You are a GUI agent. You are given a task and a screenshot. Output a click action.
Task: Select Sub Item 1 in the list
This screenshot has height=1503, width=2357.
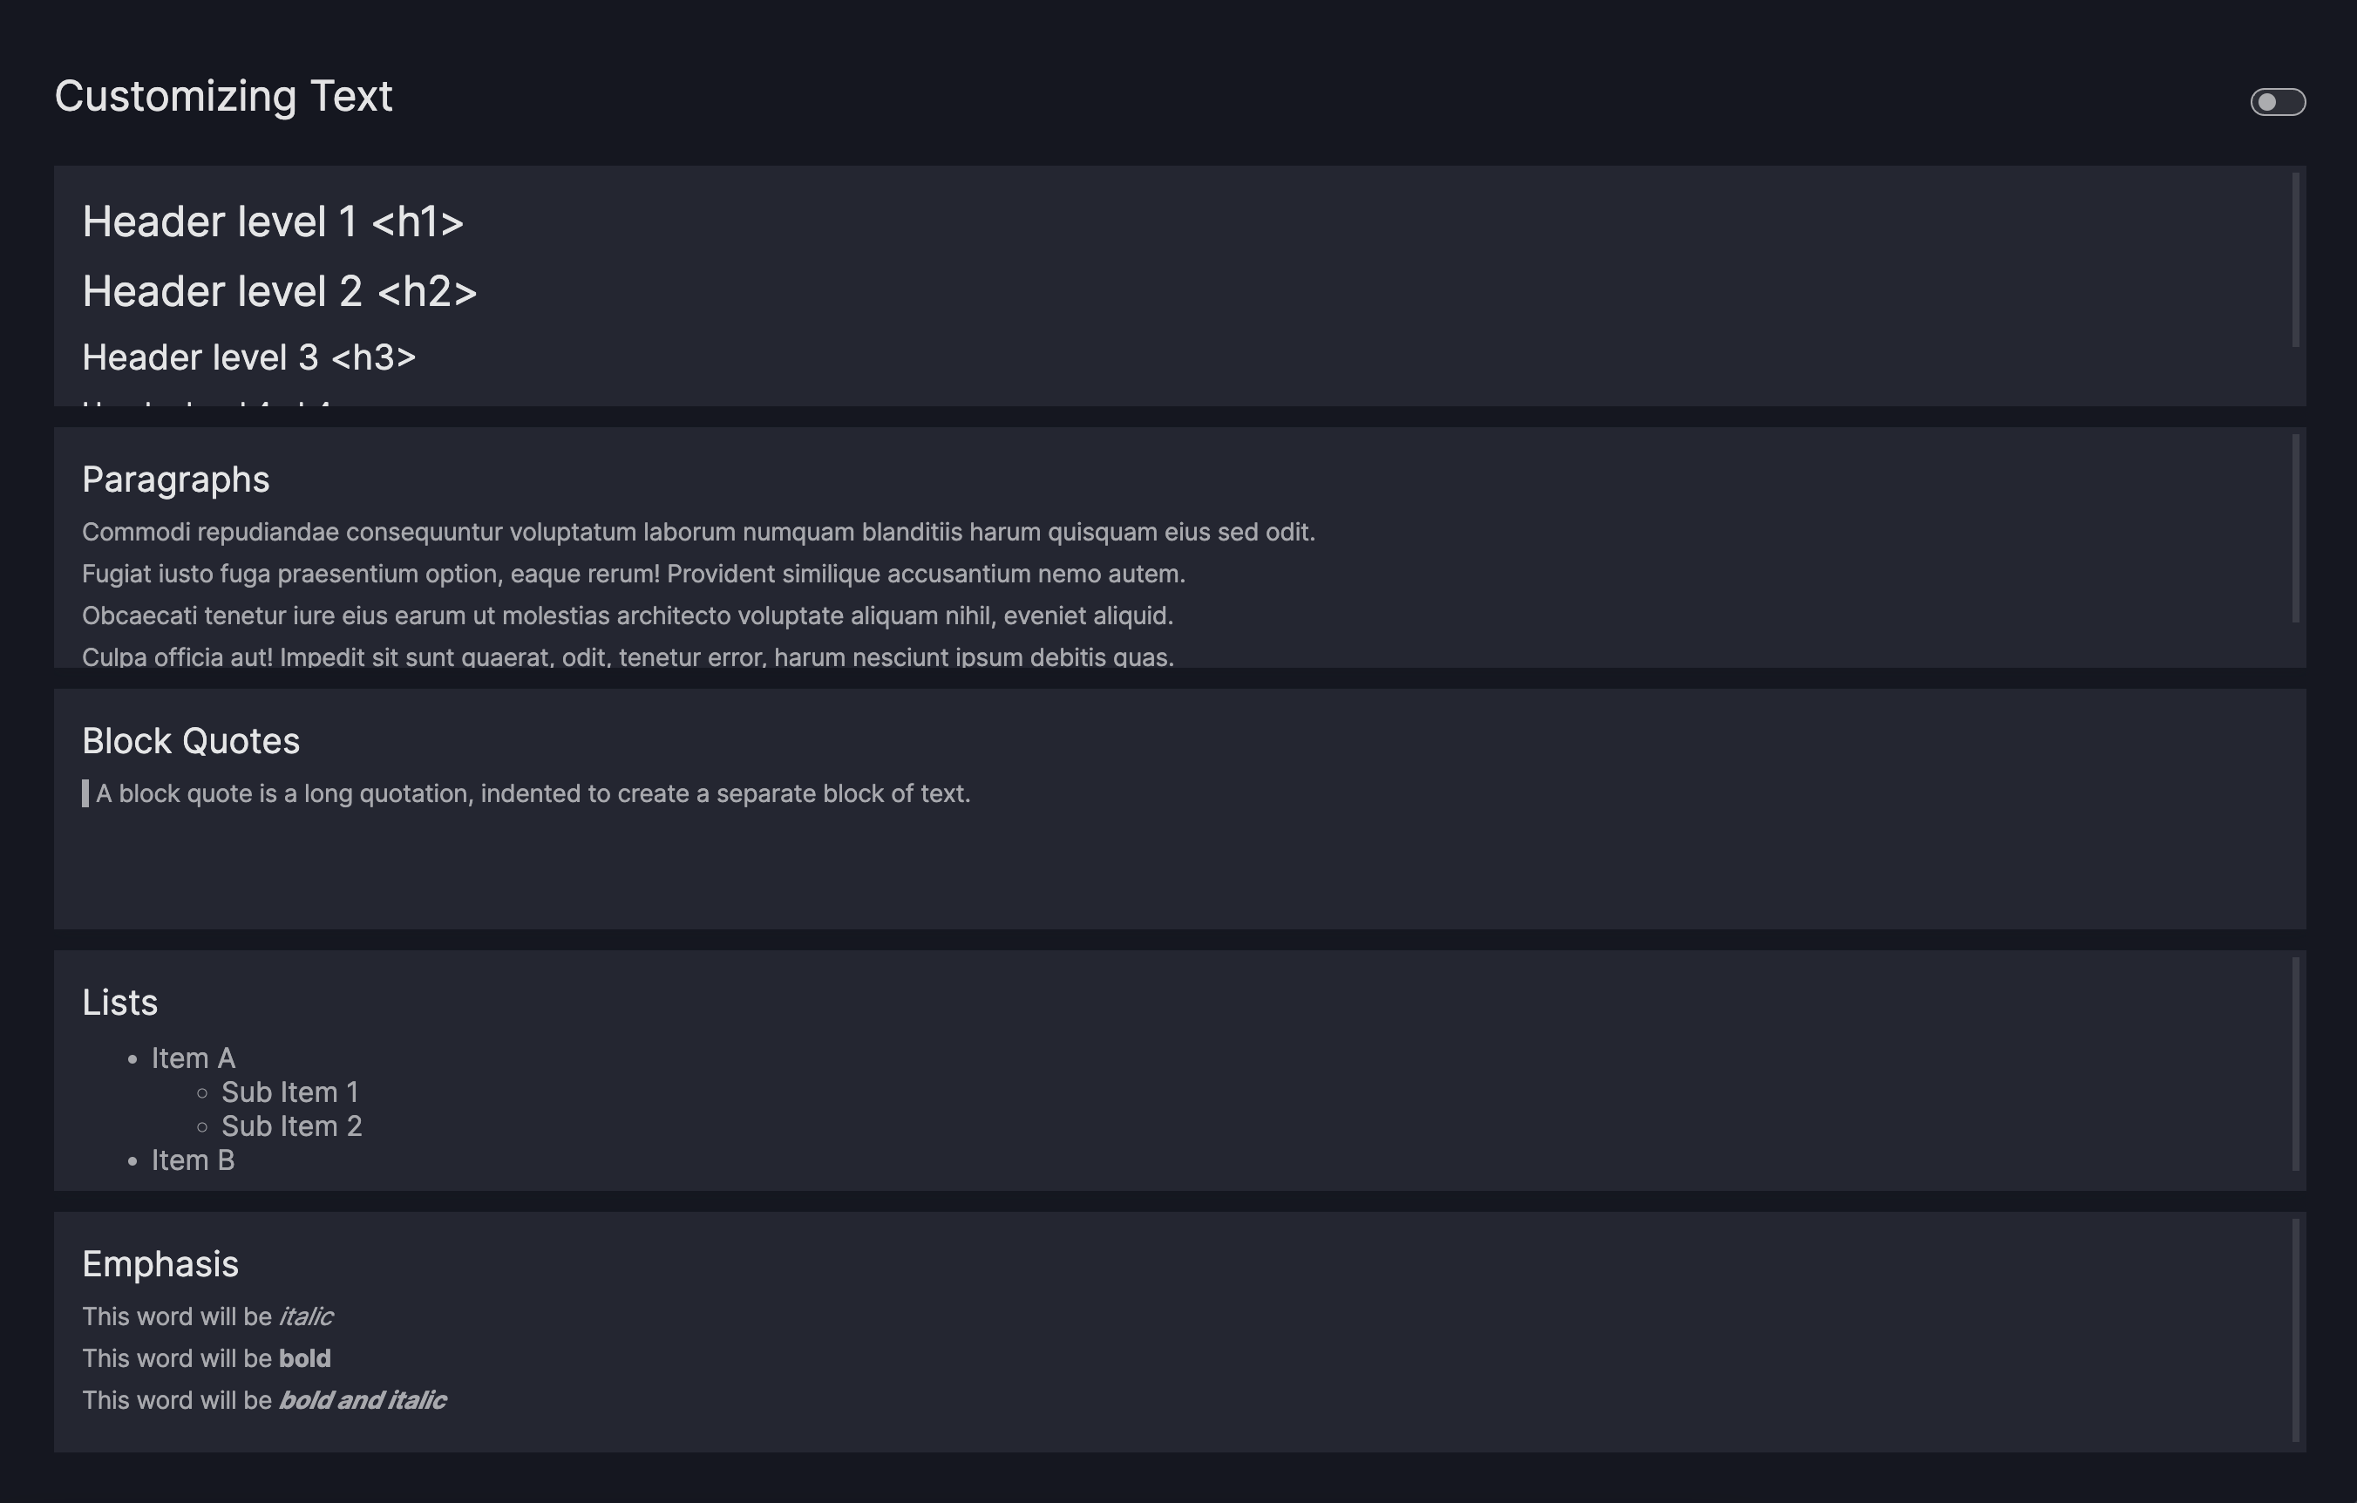(289, 1092)
